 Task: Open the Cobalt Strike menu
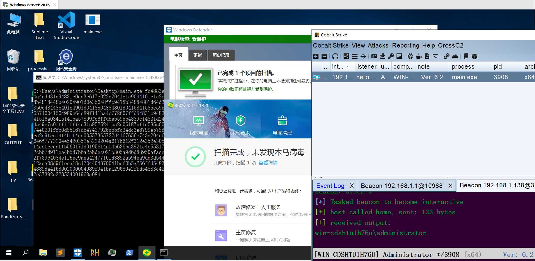pyautogui.click(x=330, y=45)
